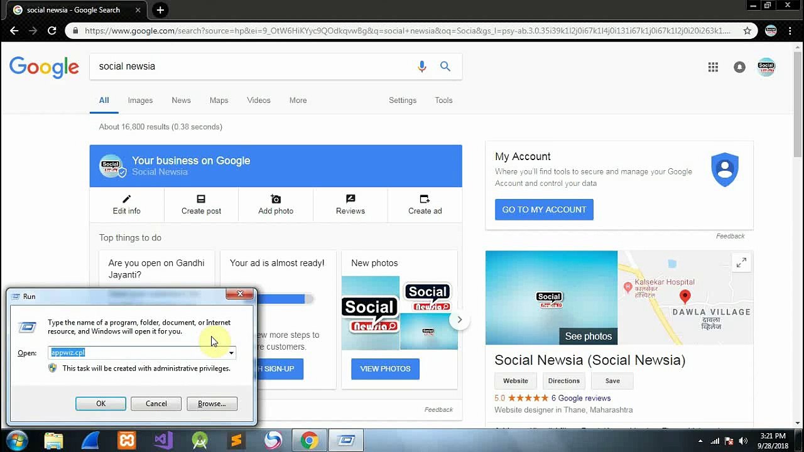Image resolution: width=804 pixels, height=452 pixels.
Task: Click OK in the Run dialog
Action: click(x=100, y=404)
